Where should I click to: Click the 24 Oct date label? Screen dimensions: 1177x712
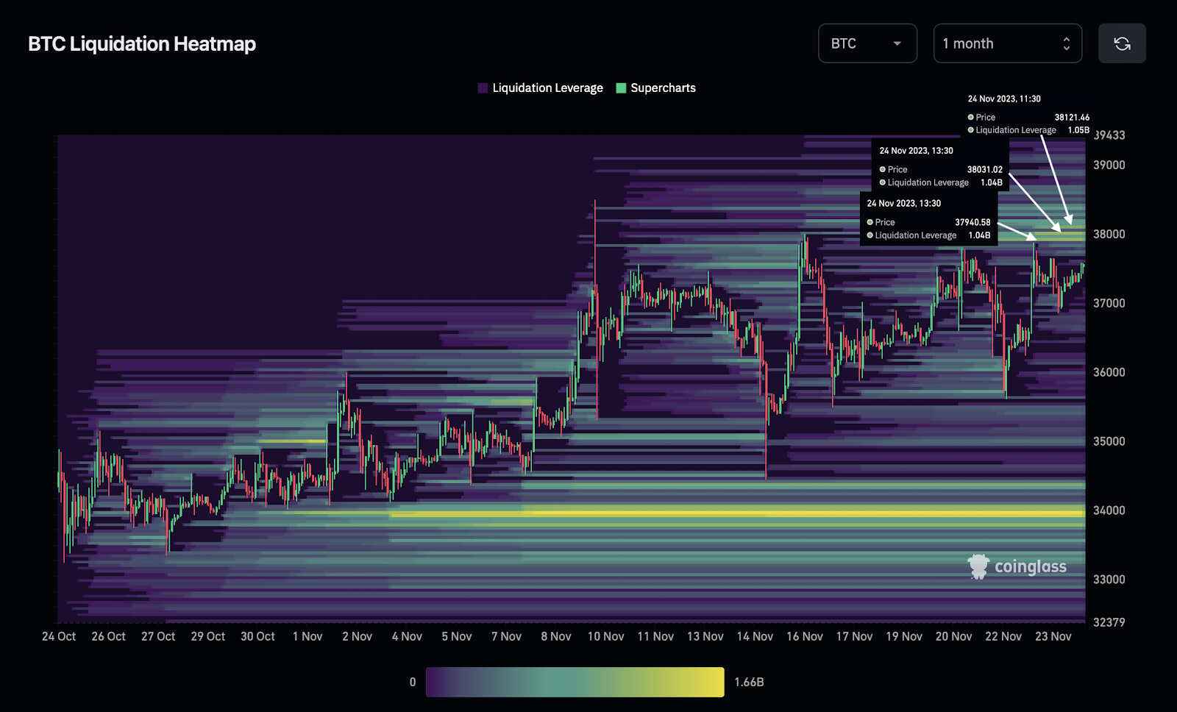[59, 636]
